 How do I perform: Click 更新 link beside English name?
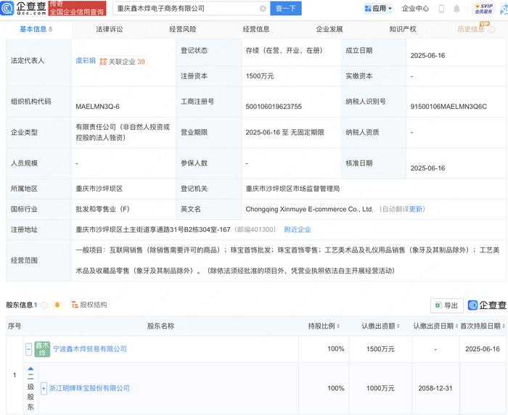coord(416,209)
